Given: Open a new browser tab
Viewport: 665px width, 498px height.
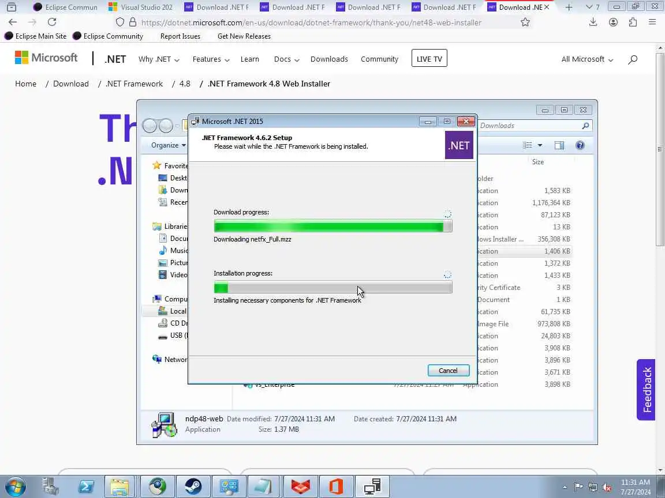Looking at the screenshot, I should [x=569, y=7].
